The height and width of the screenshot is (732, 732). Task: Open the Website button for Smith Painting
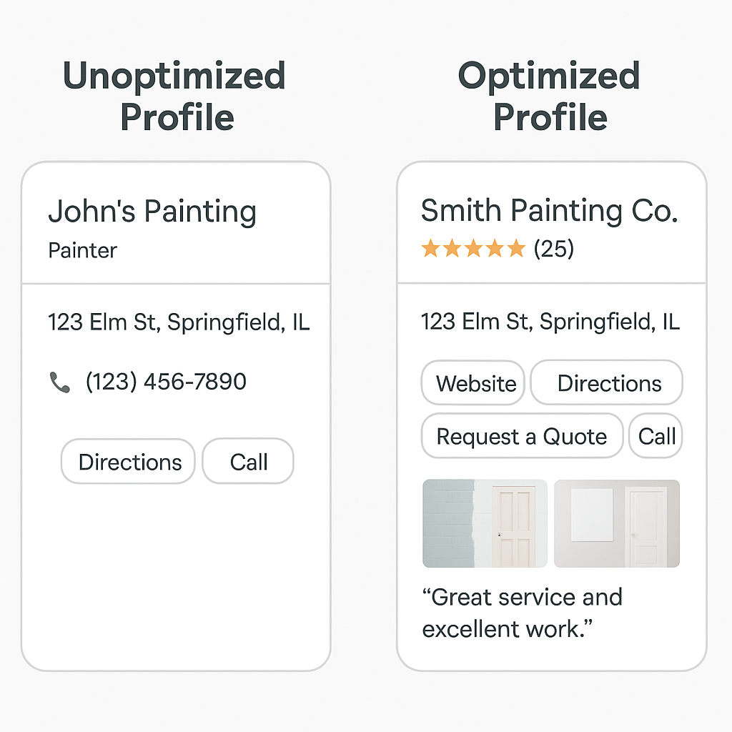(473, 383)
